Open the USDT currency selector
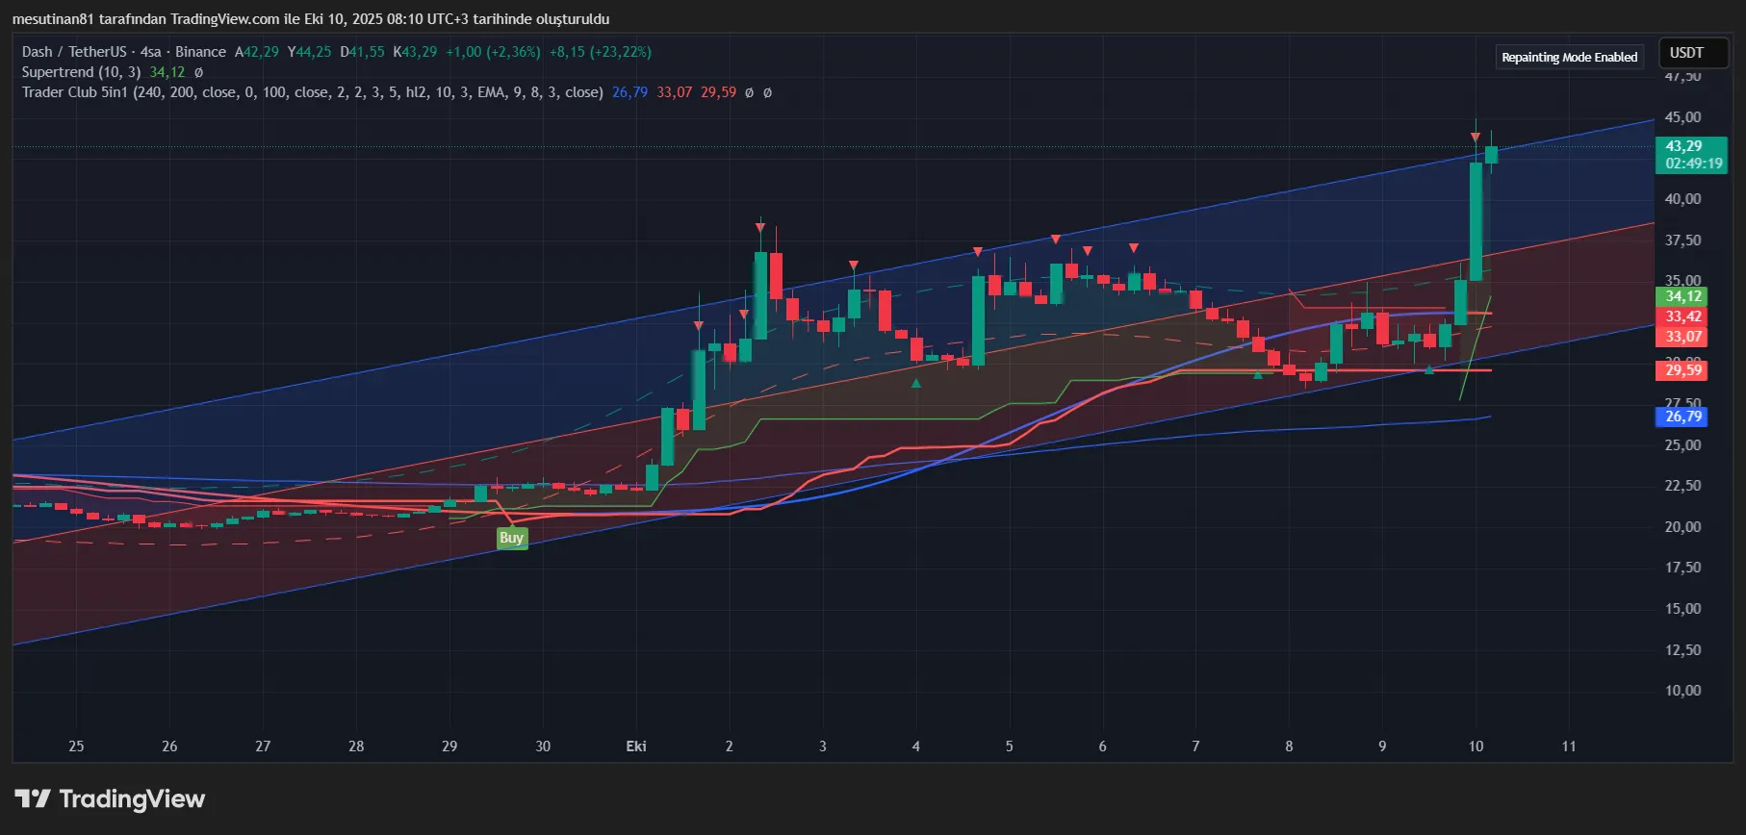Screen dimensions: 1746x835 click(1686, 53)
